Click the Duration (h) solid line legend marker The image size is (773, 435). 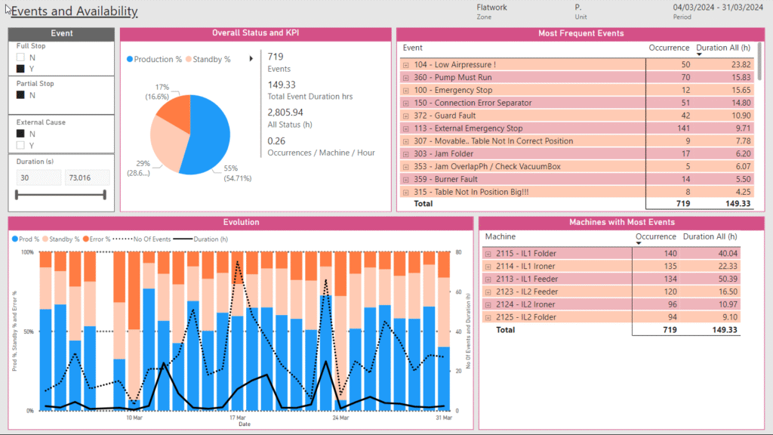(183, 239)
